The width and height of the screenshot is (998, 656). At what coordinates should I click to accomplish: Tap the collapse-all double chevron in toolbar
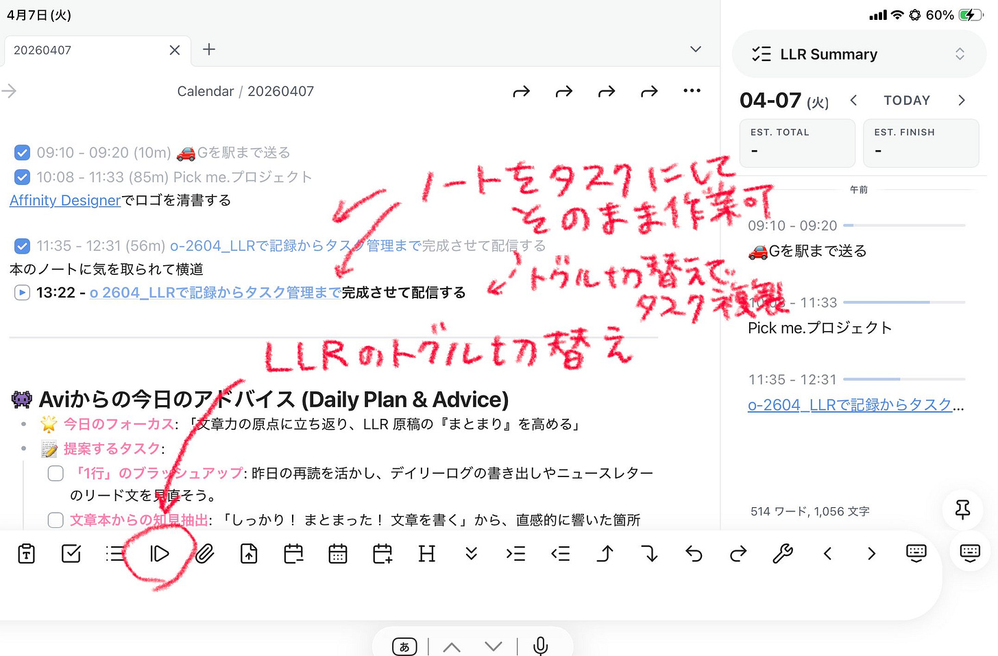pyautogui.click(x=471, y=554)
